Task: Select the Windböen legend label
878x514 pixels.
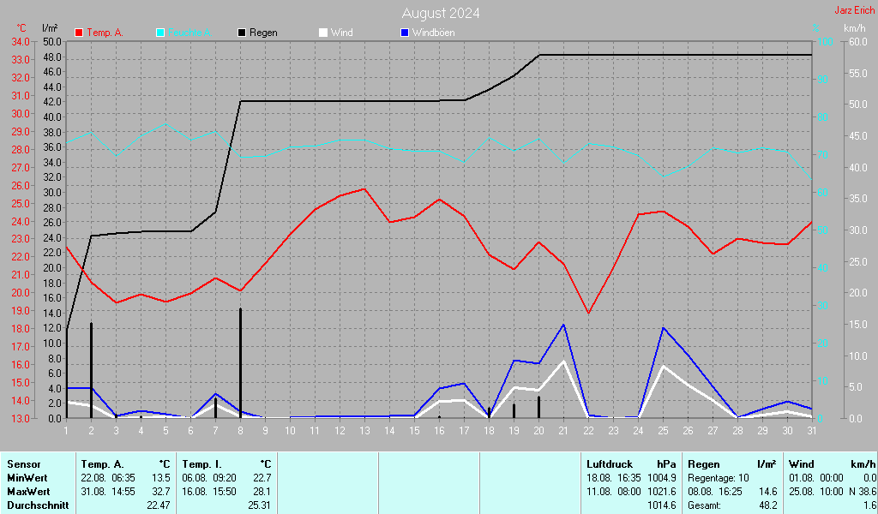Action: coord(433,33)
